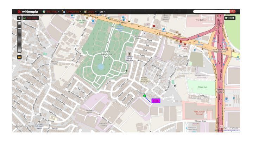
Task: Click the magenta SITE label marker
Action: point(156,101)
